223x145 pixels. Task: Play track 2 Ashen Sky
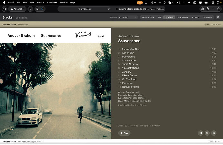coord(167,53)
